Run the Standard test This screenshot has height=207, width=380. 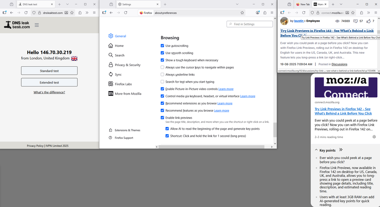point(49,71)
